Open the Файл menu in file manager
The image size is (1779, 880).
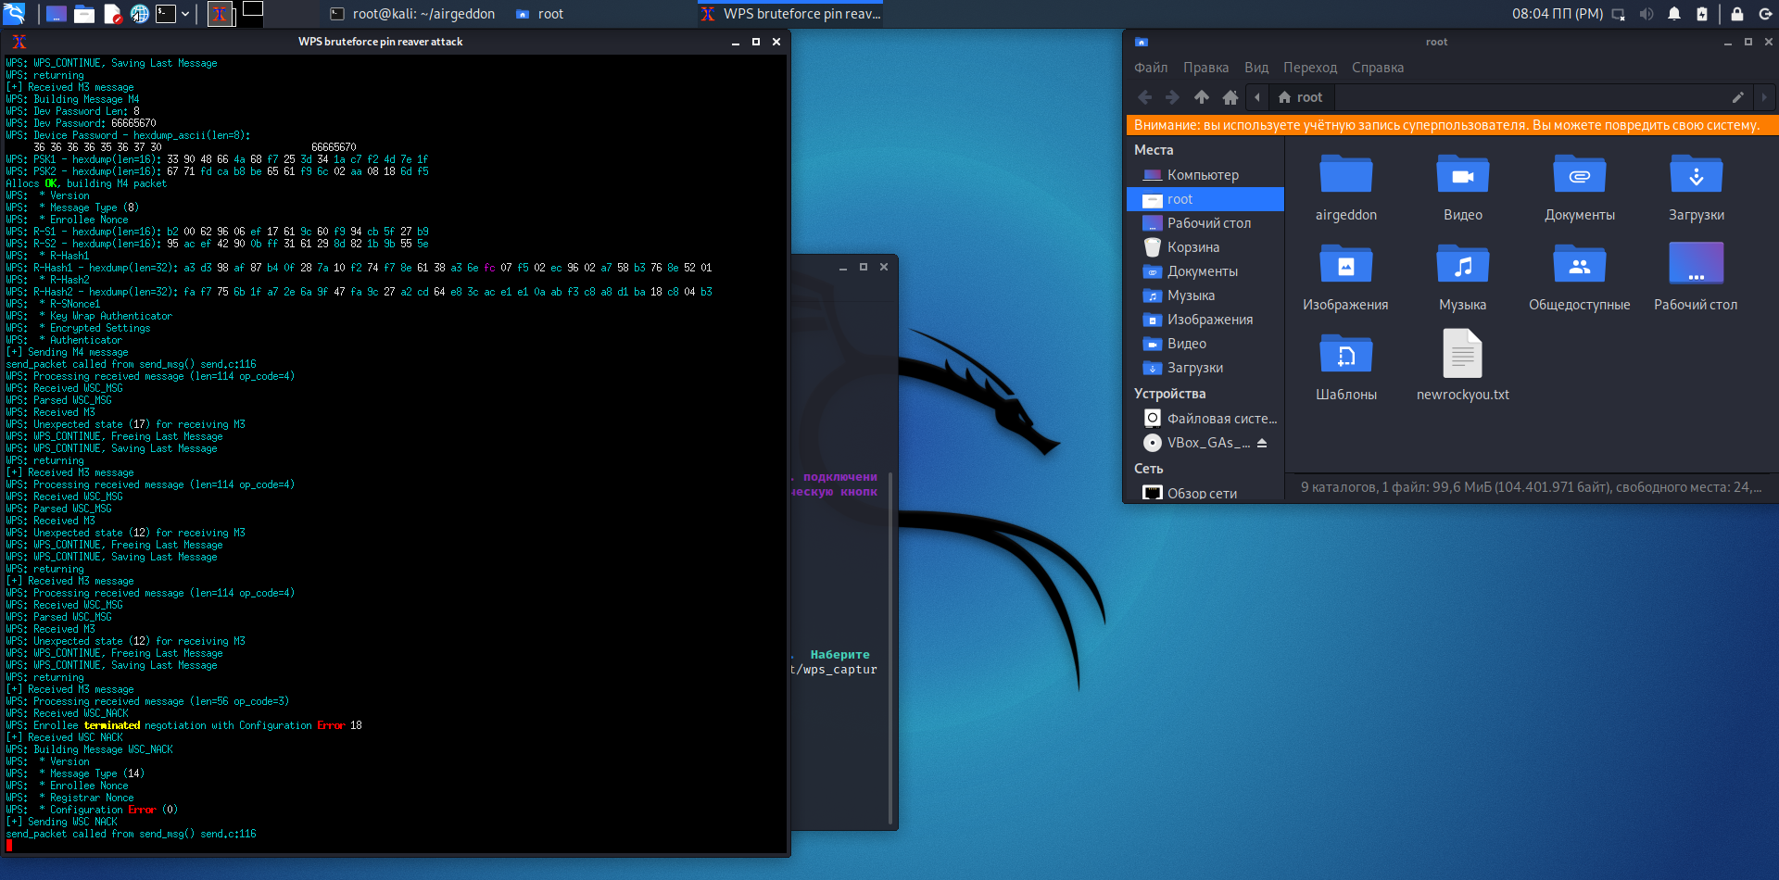tap(1151, 68)
